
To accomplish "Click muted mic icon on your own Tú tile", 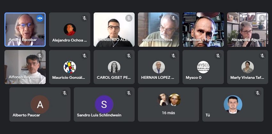I will 258,93.
